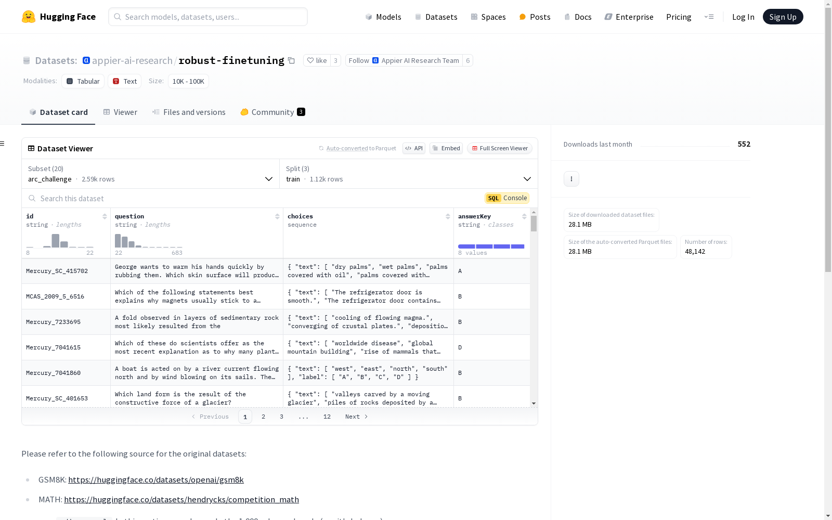Open the Files and versions tab

(189, 112)
